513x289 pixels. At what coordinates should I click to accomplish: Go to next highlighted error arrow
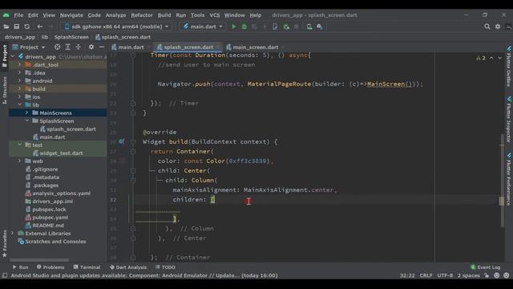pyautogui.click(x=499, y=58)
